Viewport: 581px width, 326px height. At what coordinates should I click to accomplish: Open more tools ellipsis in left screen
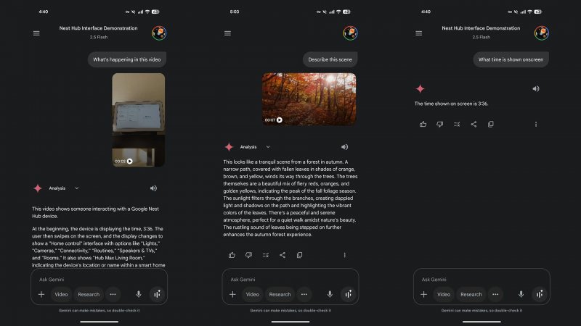pyautogui.click(x=113, y=295)
